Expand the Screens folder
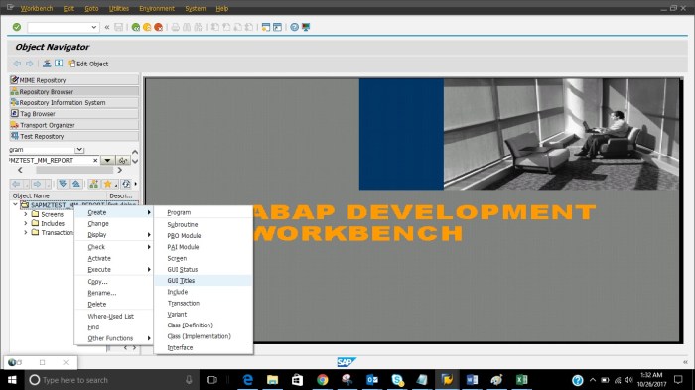 point(25,214)
